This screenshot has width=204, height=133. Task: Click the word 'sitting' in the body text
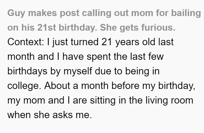(x=103, y=100)
